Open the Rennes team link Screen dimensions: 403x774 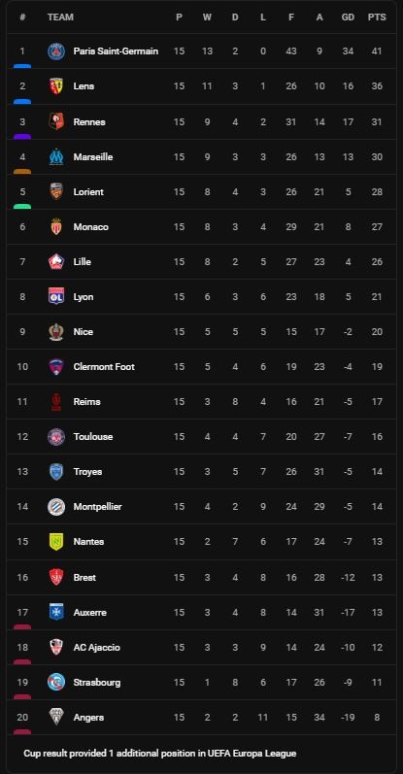pyautogui.click(x=89, y=121)
